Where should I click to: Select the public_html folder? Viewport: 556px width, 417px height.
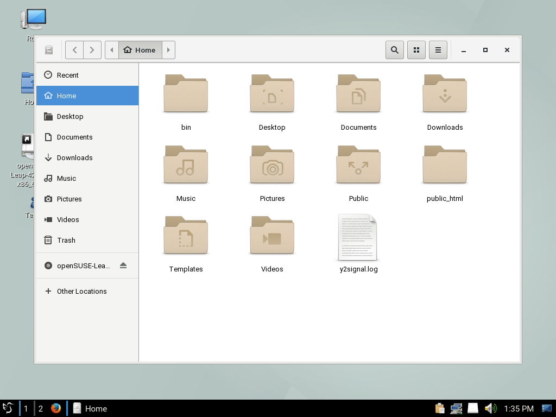pyautogui.click(x=445, y=165)
